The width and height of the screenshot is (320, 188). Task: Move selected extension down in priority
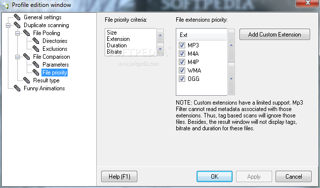231,79
